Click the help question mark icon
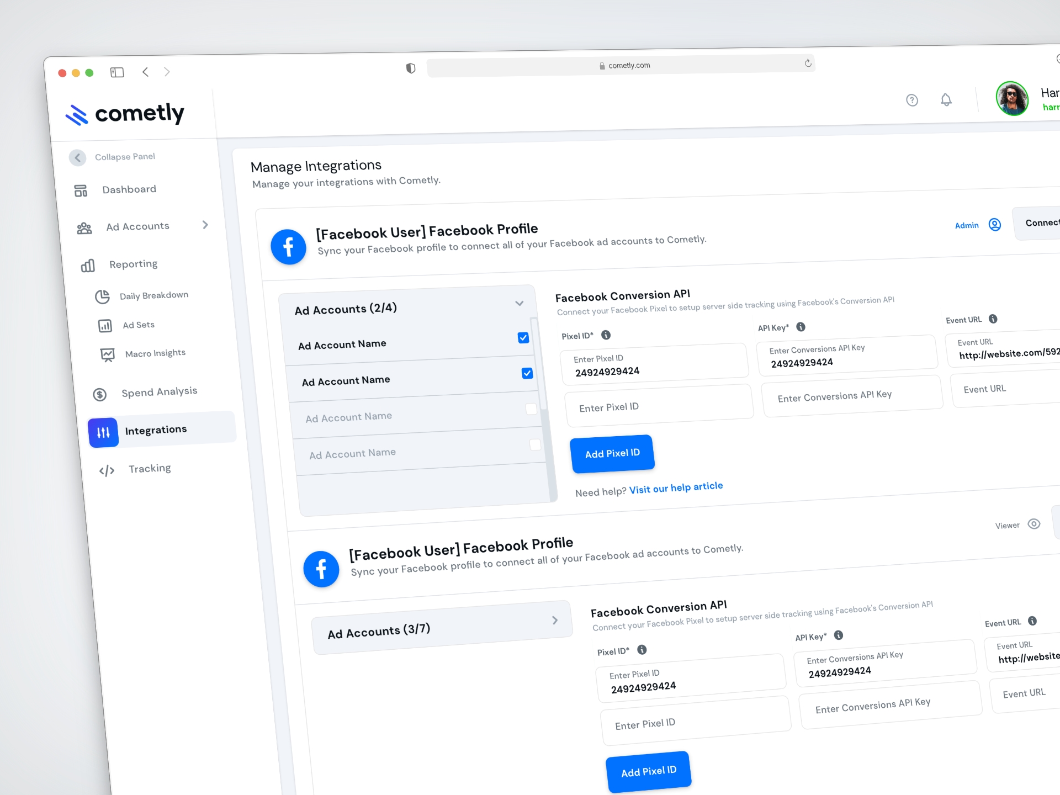The image size is (1060, 795). click(912, 100)
